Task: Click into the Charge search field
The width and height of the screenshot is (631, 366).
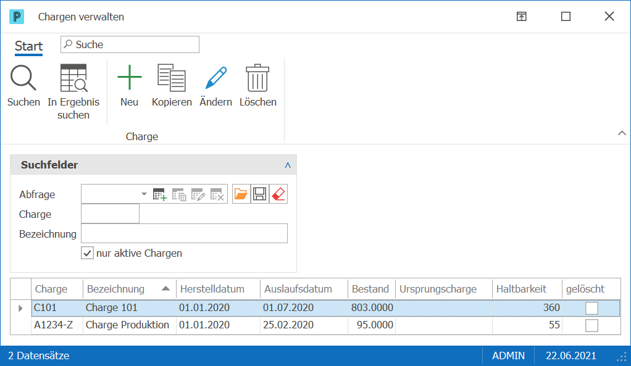Action: [x=110, y=214]
